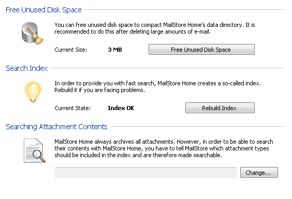
Task: Click the light bulb search index icon
Action: (33, 92)
